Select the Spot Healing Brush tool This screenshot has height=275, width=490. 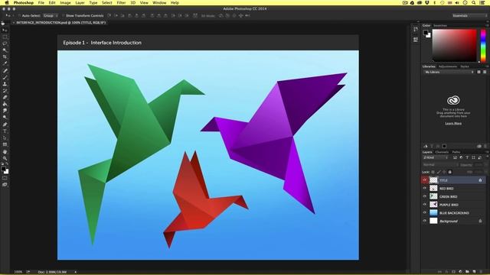coord(5,71)
